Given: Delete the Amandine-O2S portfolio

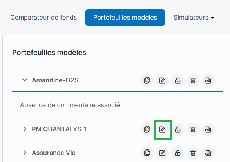Looking at the screenshot, I should pyautogui.click(x=193, y=80).
